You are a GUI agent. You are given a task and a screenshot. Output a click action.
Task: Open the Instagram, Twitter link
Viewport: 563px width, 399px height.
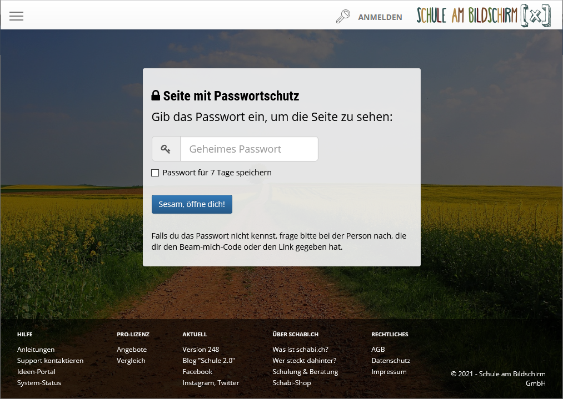(x=211, y=382)
